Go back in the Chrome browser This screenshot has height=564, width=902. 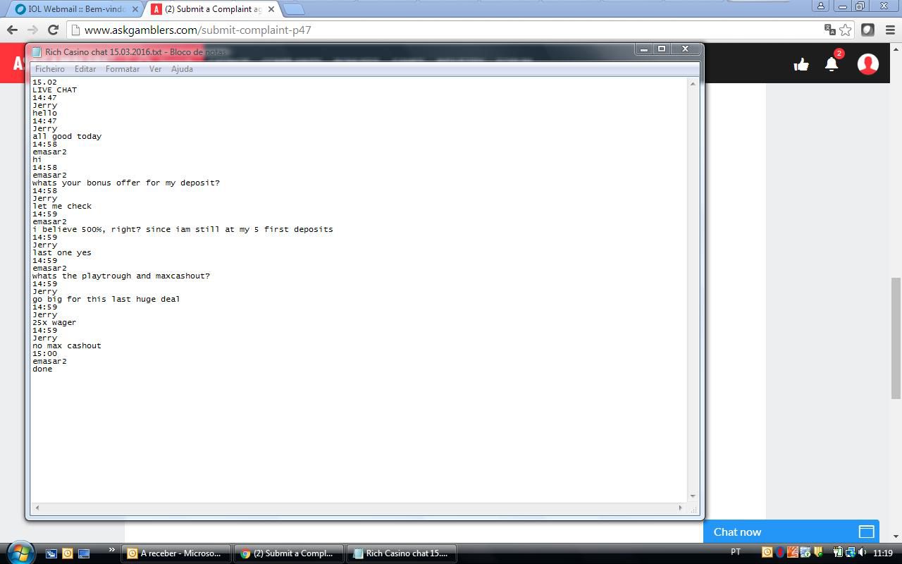(x=12, y=30)
